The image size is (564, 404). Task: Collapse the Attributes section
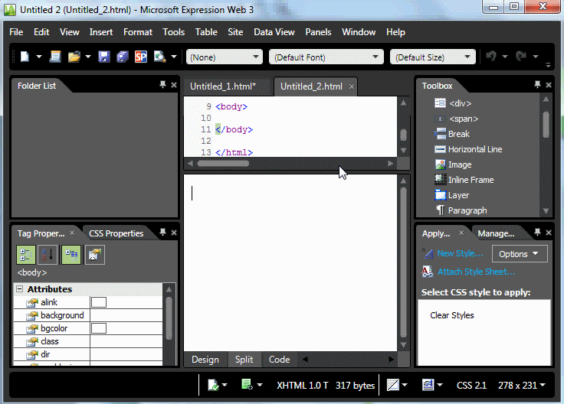(x=20, y=289)
